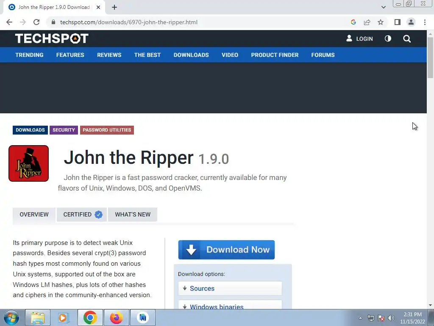Image resolution: width=434 pixels, height=326 pixels.
Task: Open the DOWNLOADS nav item
Action: click(x=191, y=55)
